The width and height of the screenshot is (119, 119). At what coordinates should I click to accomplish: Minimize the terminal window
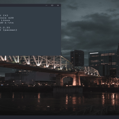tap(46, 5)
